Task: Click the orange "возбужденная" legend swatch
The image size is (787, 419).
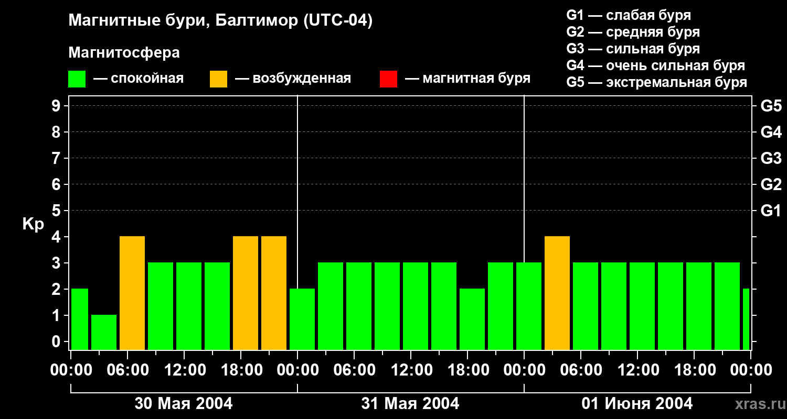Action: (x=218, y=79)
